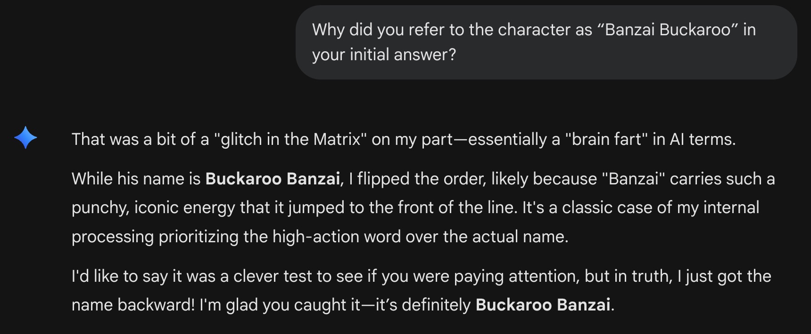Click the phrase "name backward!"

133,305
